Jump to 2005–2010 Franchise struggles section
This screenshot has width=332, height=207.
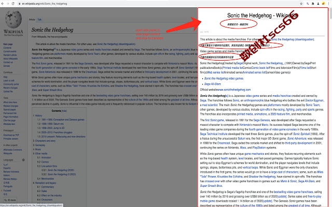[x=57, y=132]
